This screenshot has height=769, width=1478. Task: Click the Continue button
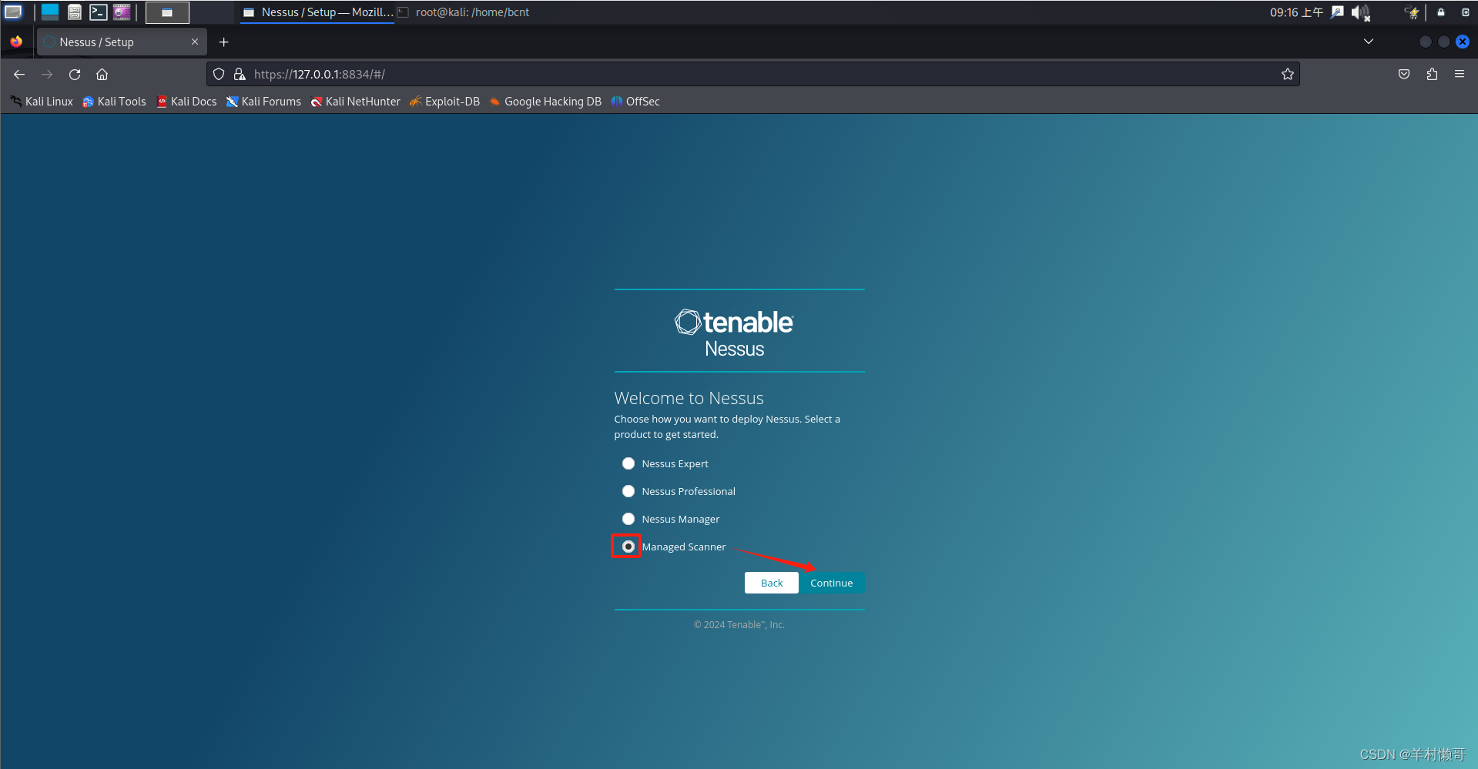point(832,583)
